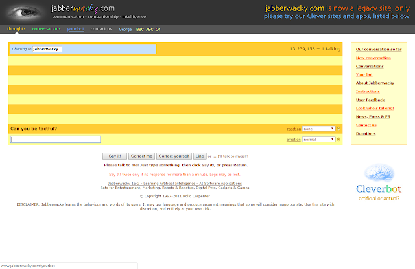Screen dimensions: 415x269
Task: Click the Chatting to jabberwacky name field
Action: [47, 49]
